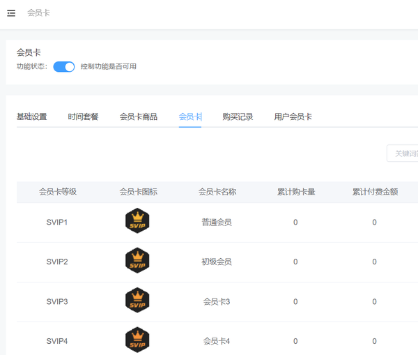Screen dimensions: 418x355
Task: Toggle the 功能状态 switch off
Action: tap(64, 67)
